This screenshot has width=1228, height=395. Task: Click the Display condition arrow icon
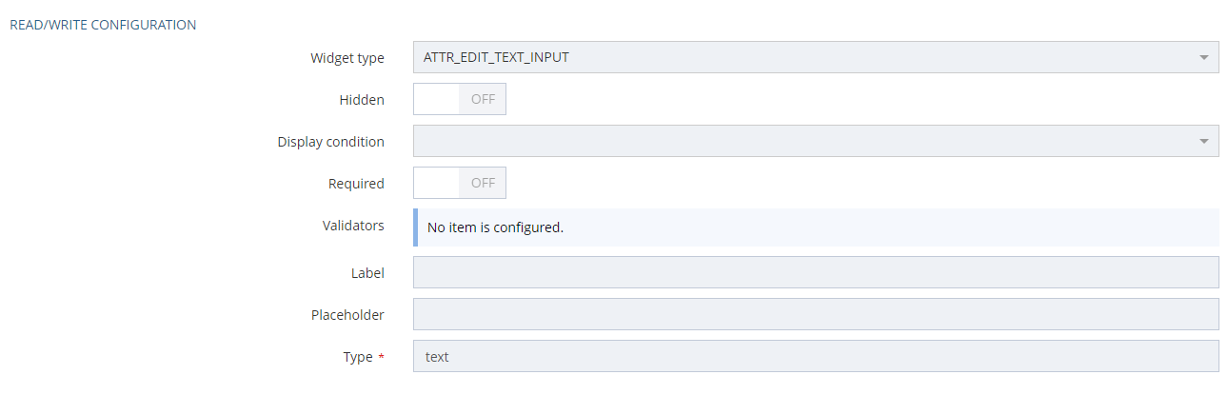(1204, 142)
